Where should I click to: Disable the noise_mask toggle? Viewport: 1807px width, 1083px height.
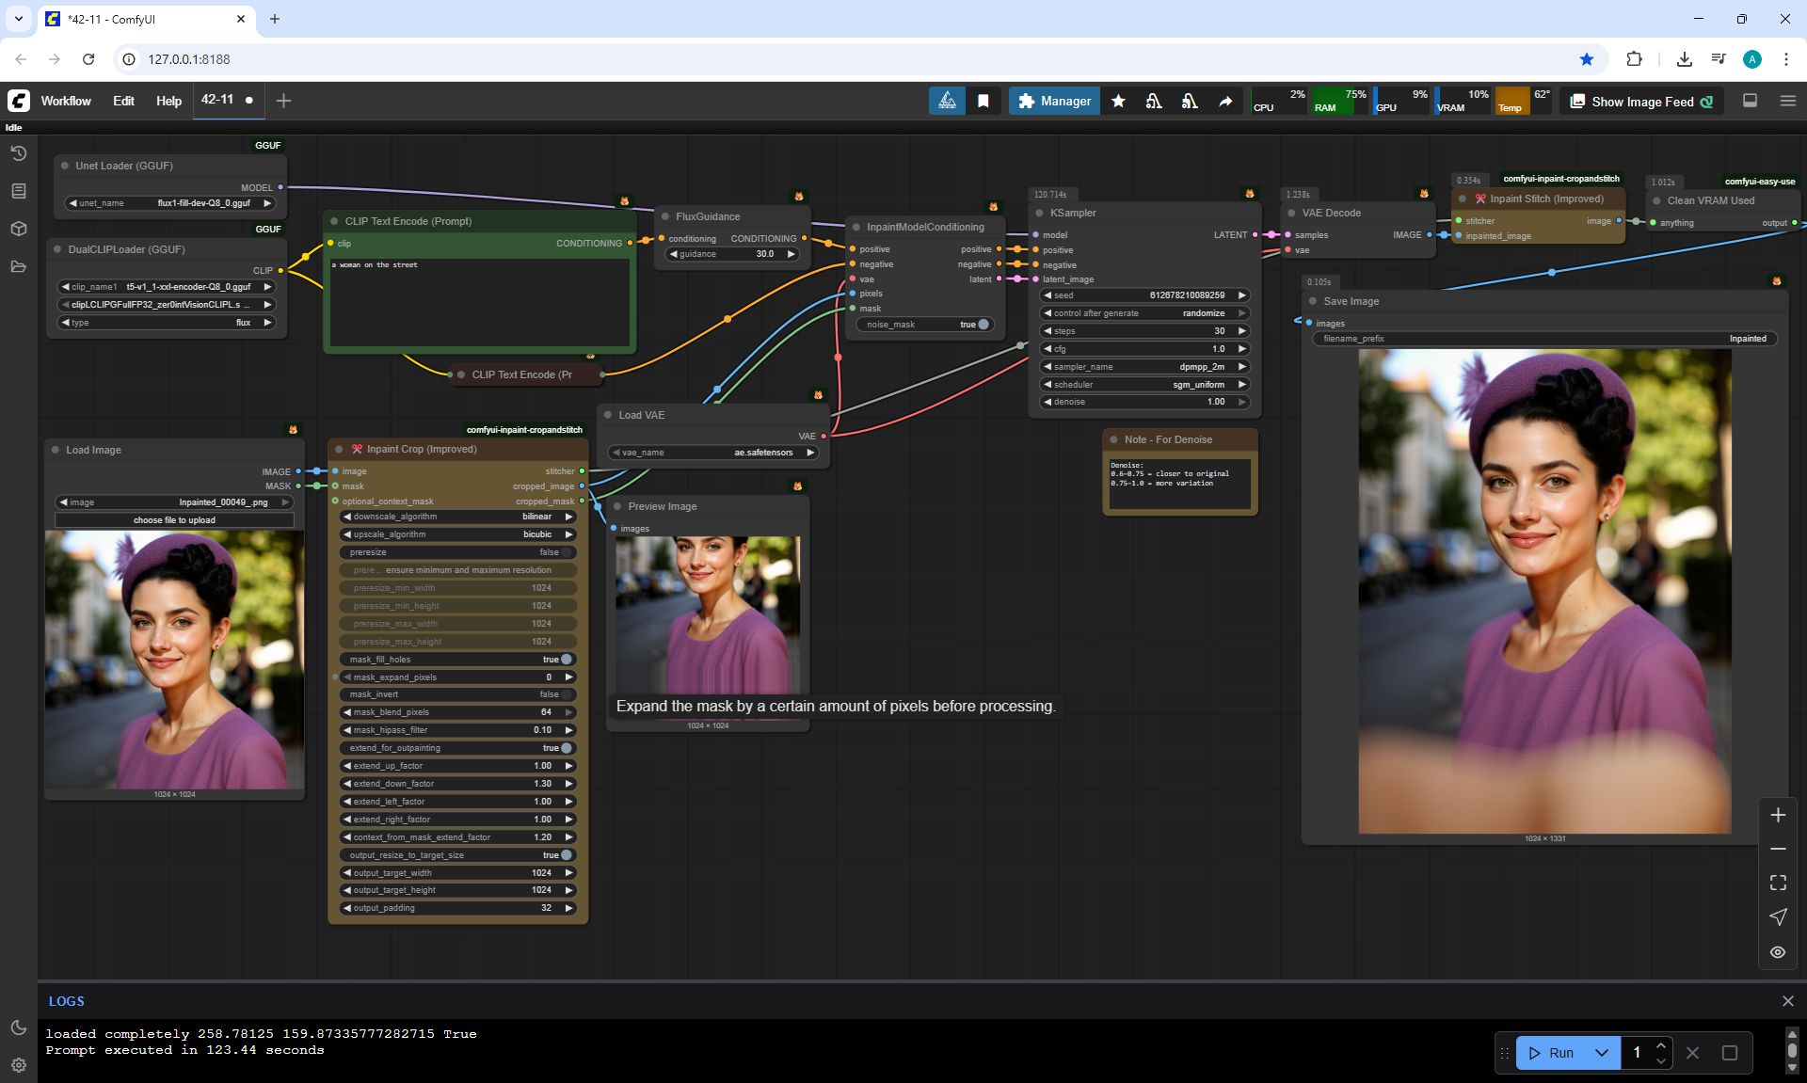[x=983, y=325]
